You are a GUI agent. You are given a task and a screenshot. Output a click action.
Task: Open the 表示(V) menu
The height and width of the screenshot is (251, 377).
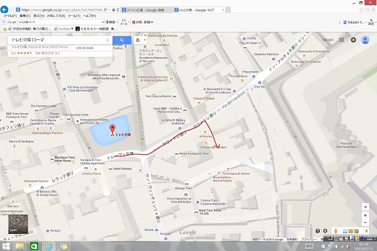pyautogui.click(x=39, y=16)
